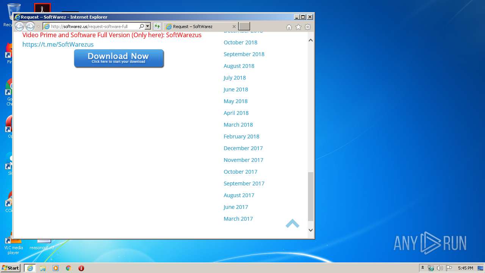Open the Windows Start menu
485x273 pixels.
coord(11,268)
